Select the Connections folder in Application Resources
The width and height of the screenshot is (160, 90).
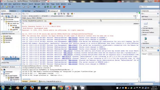point(9,38)
